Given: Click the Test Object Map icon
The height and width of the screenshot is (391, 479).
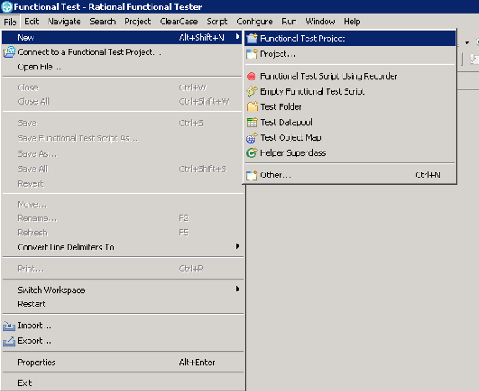Looking at the screenshot, I should (x=252, y=138).
